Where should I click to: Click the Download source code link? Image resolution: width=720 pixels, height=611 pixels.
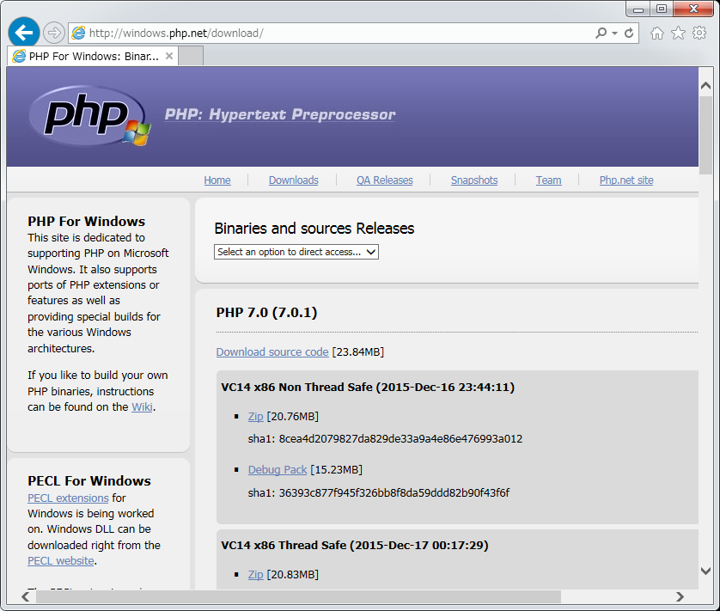pyautogui.click(x=272, y=352)
